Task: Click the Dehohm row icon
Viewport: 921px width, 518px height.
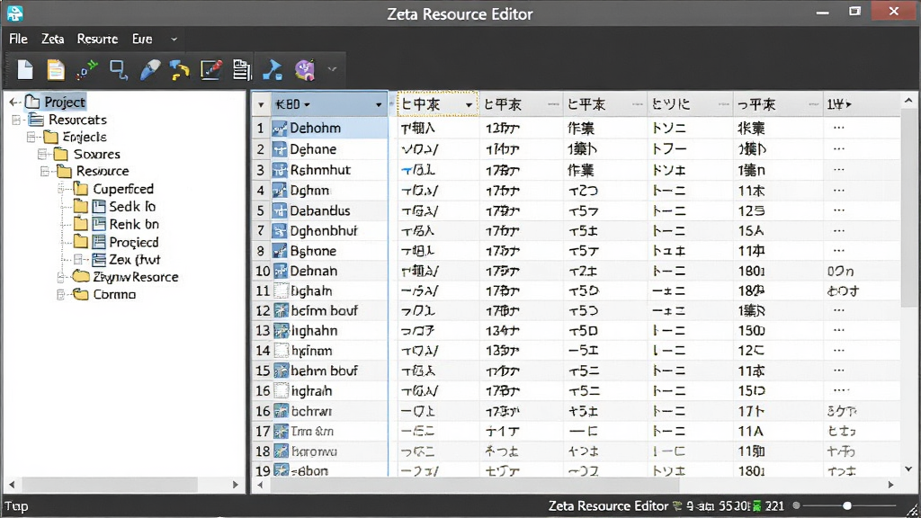Action: (x=280, y=128)
